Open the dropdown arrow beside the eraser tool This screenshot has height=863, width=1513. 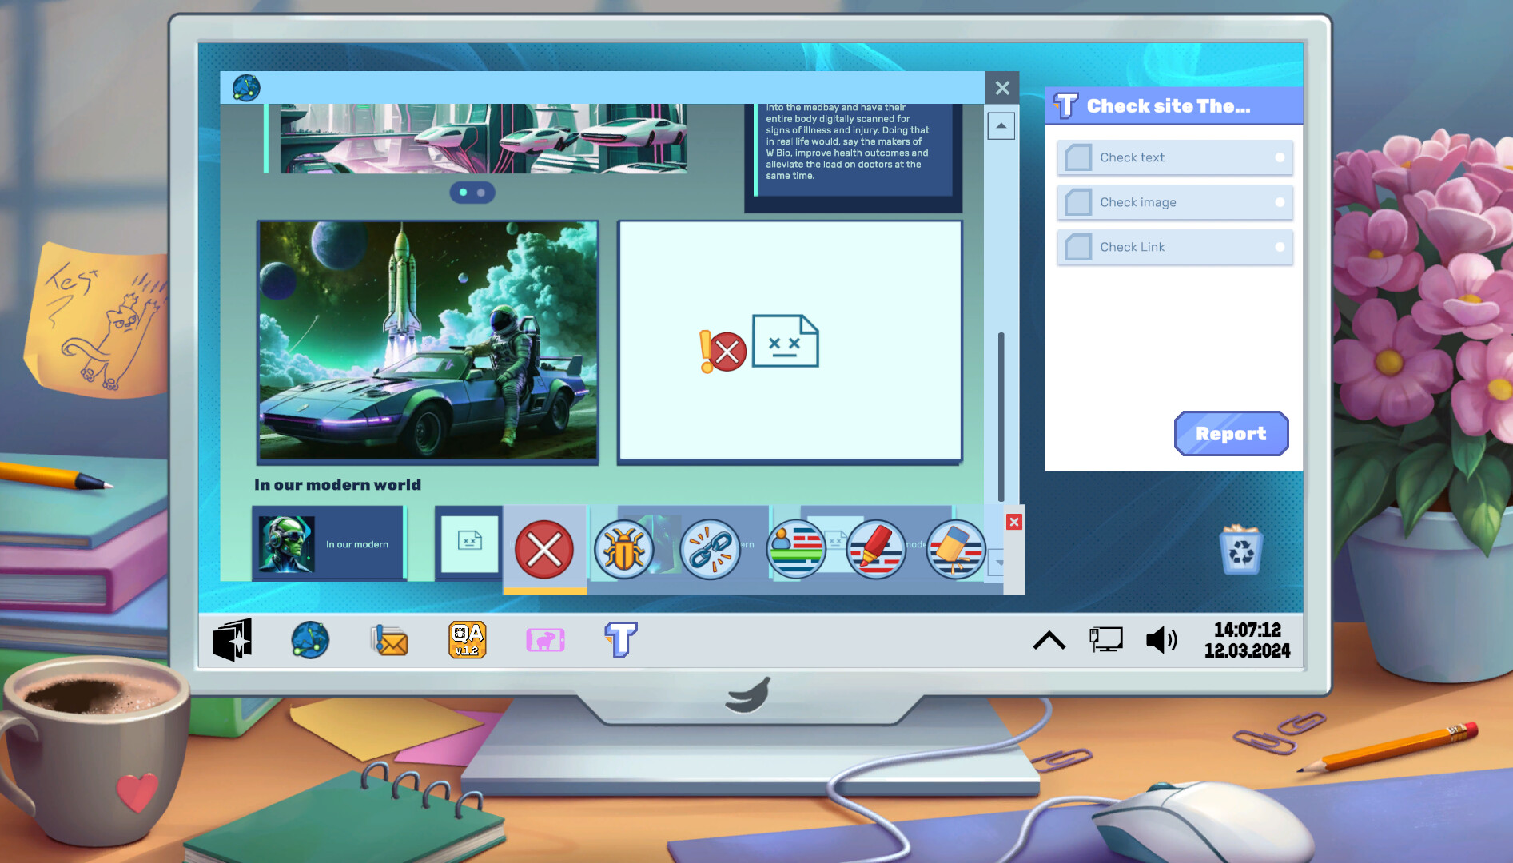(999, 563)
